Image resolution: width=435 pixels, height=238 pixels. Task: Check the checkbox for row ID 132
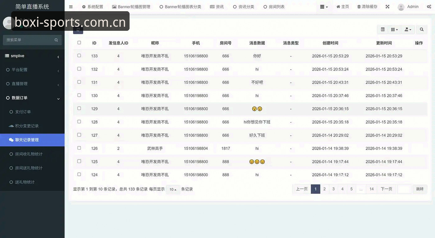point(79,68)
